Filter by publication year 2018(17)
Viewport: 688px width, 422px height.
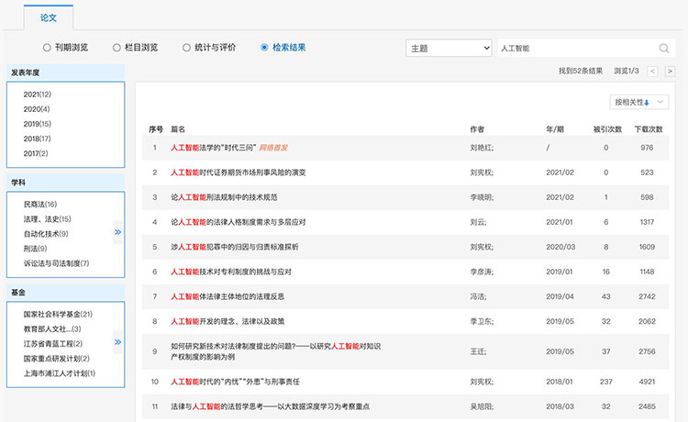[x=38, y=139]
